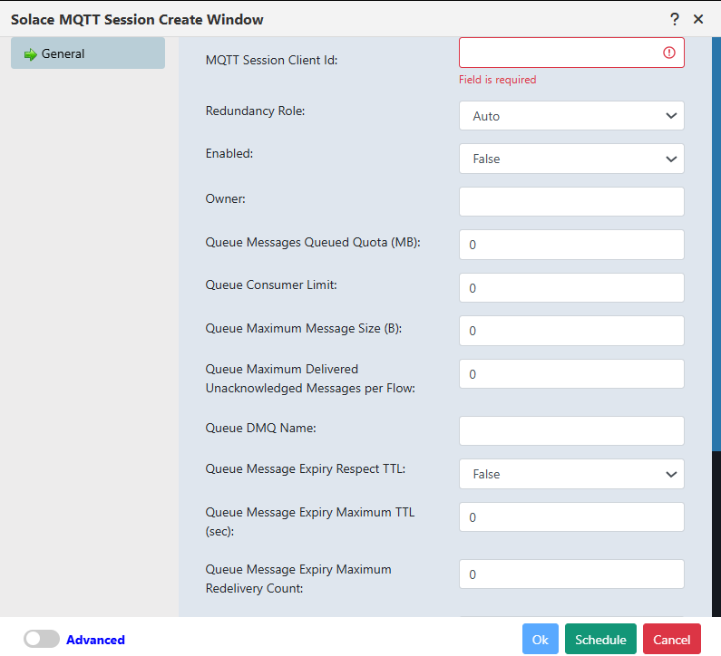Click the green arrow icon beside General
The height and width of the screenshot is (656, 721).
pyautogui.click(x=30, y=54)
